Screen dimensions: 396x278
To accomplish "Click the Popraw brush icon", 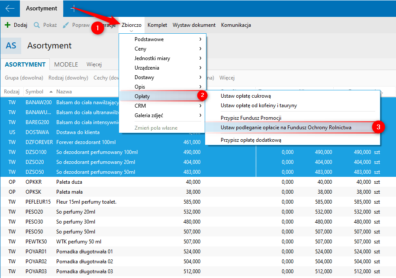I will click(66, 25).
